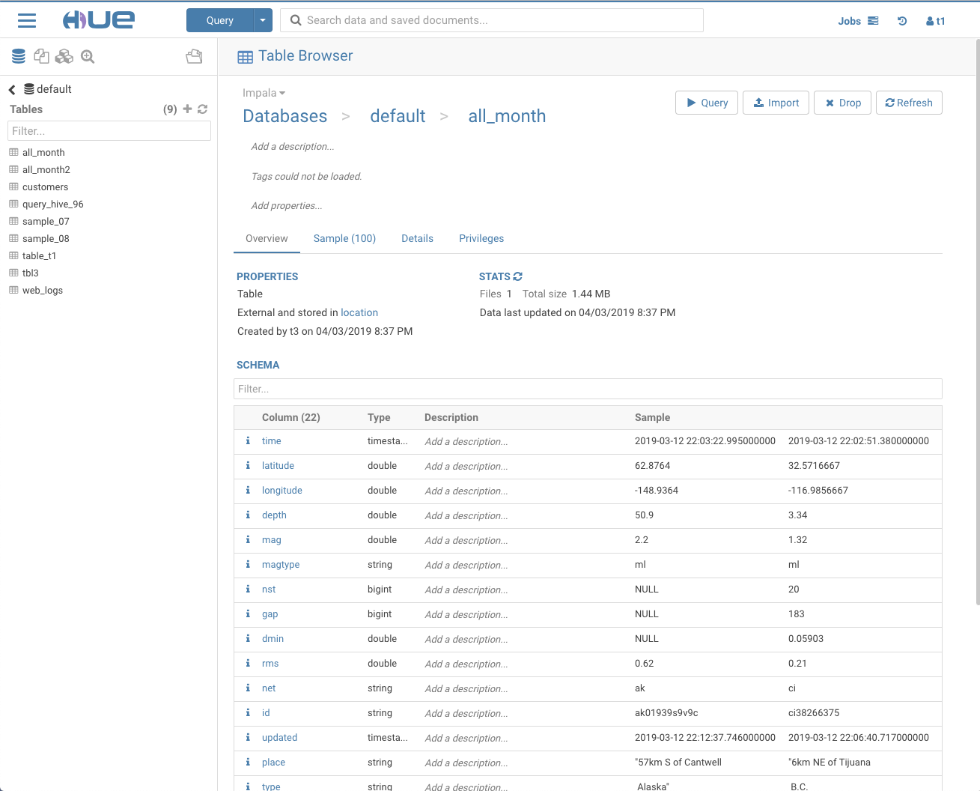Click the documents icon in left panel

click(x=41, y=56)
